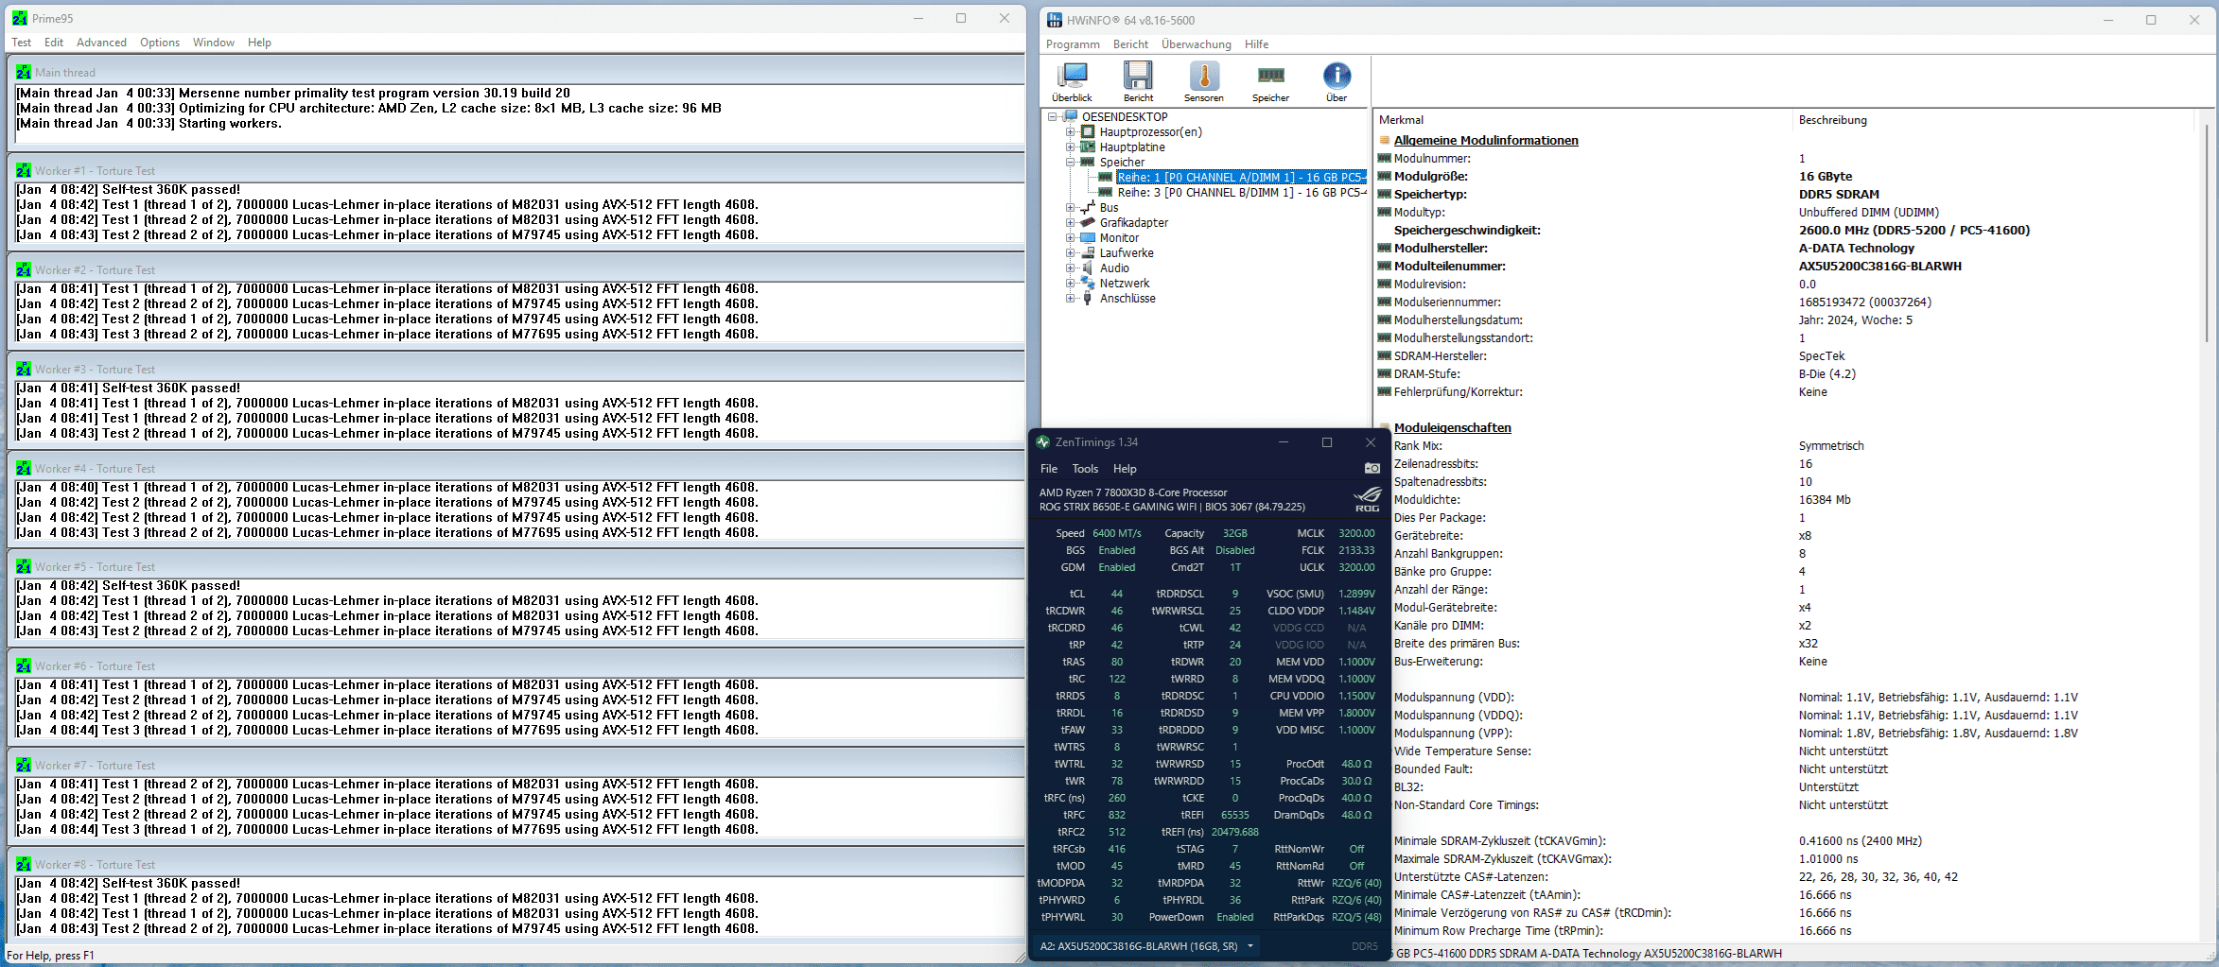Image resolution: width=2219 pixels, height=967 pixels.
Task: Click Worker #6 Torture Test icon
Action: pyautogui.click(x=24, y=666)
